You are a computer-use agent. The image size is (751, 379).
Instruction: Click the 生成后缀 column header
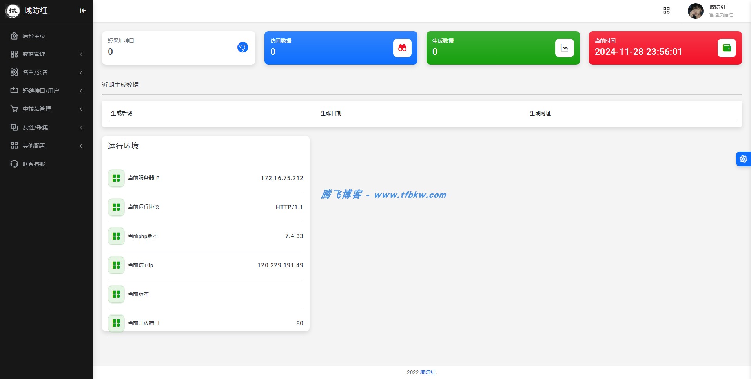click(x=122, y=113)
